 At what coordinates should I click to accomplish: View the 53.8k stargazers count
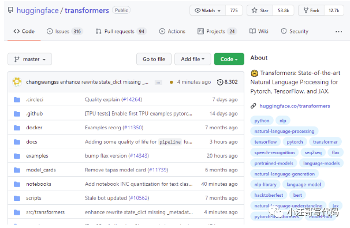(283, 10)
